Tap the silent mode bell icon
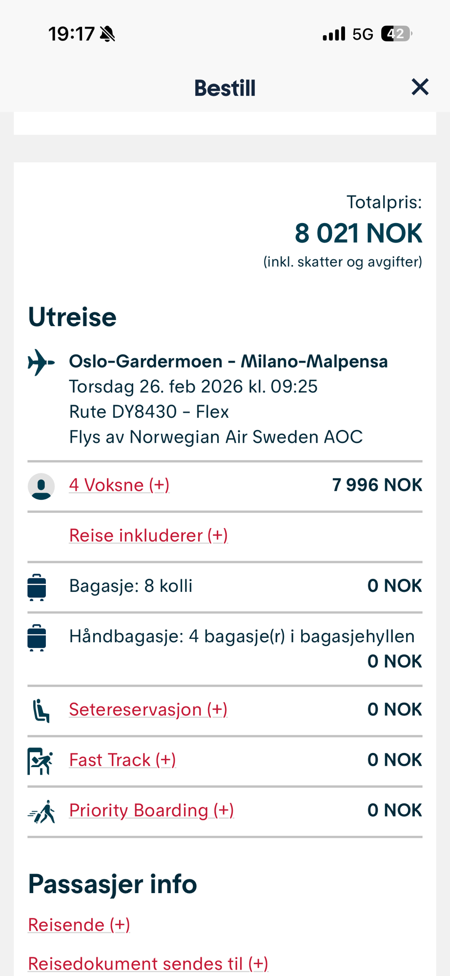This screenshot has width=450, height=976. pyautogui.click(x=107, y=34)
